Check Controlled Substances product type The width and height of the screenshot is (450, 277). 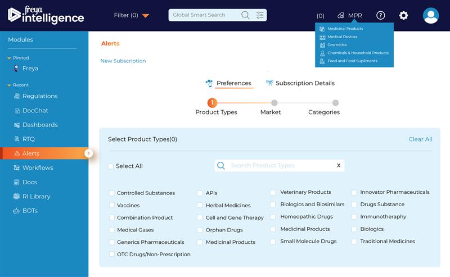[112, 193]
